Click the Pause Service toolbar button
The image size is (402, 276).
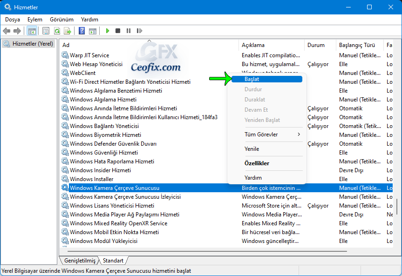click(x=129, y=31)
